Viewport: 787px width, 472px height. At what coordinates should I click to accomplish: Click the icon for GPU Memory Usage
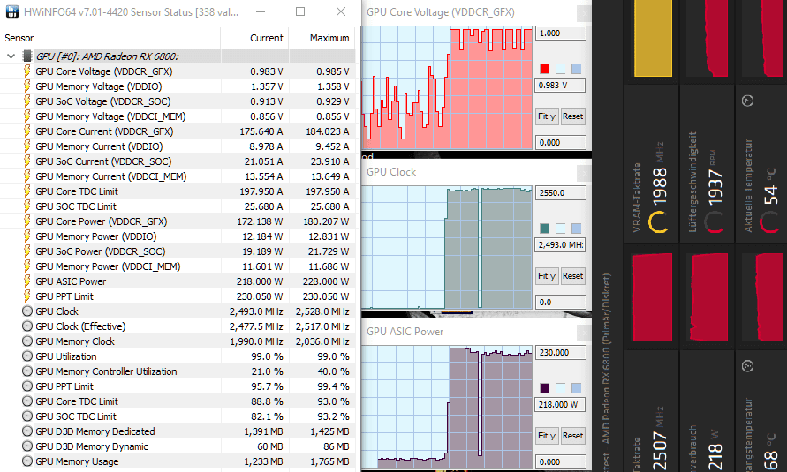tap(27, 461)
